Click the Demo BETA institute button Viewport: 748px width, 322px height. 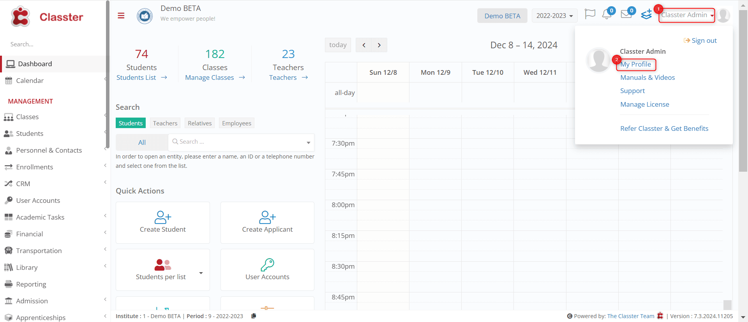click(502, 16)
